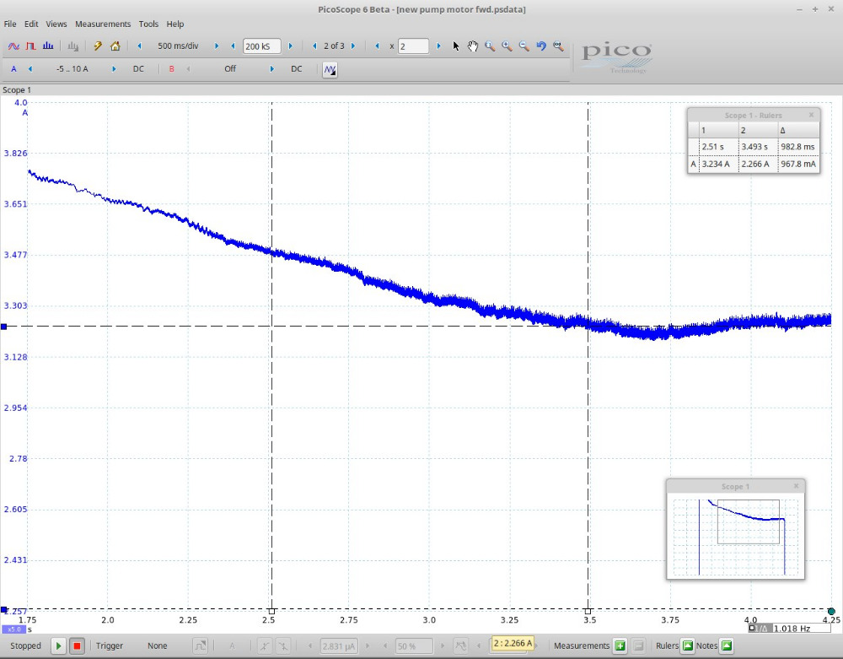Open the Tools menu
843x659 pixels.
(x=148, y=24)
